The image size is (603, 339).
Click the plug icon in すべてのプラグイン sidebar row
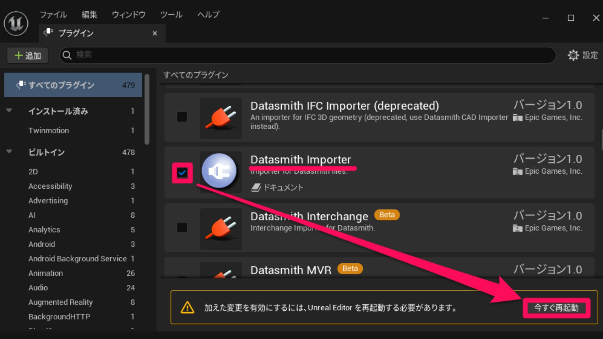click(x=21, y=85)
